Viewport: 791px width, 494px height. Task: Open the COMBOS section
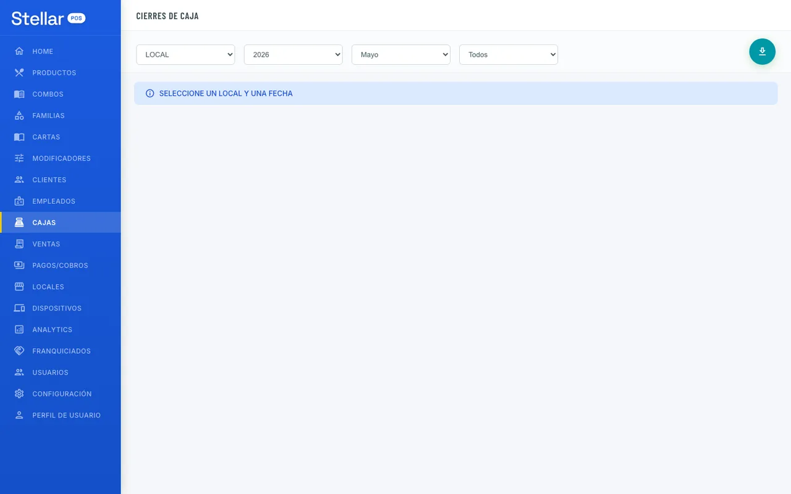click(x=61, y=94)
